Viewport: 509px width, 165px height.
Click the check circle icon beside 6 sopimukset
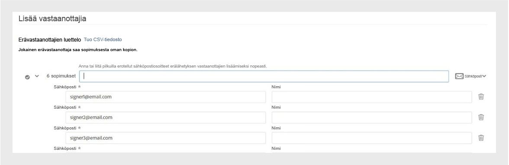click(x=28, y=77)
